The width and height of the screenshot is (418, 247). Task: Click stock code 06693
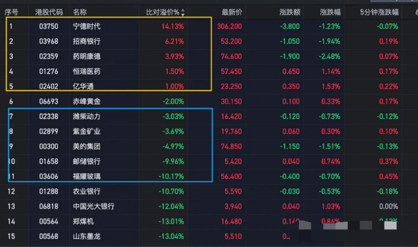click(49, 102)
